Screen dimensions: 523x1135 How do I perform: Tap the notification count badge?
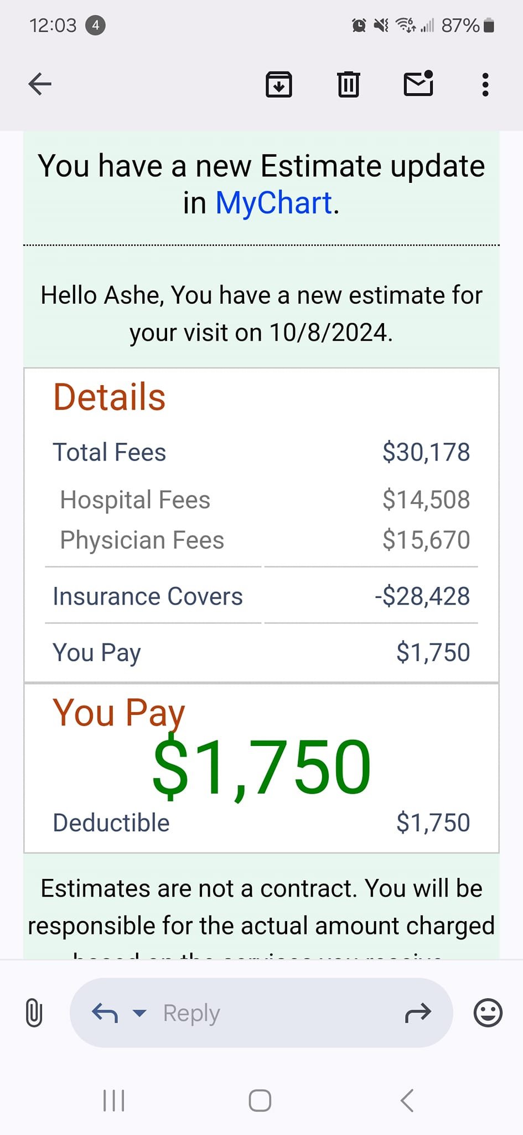(95, 25)
